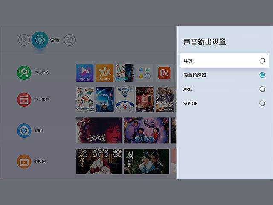This screenshot has height=205, width=273.
Task: Open the 庆余年 TV drama thumbnail
Action: click(99, 161)
